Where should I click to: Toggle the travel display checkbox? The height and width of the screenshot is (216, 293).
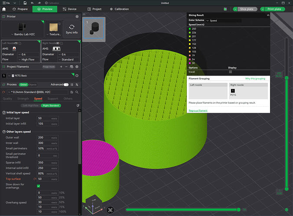point(231,72)
